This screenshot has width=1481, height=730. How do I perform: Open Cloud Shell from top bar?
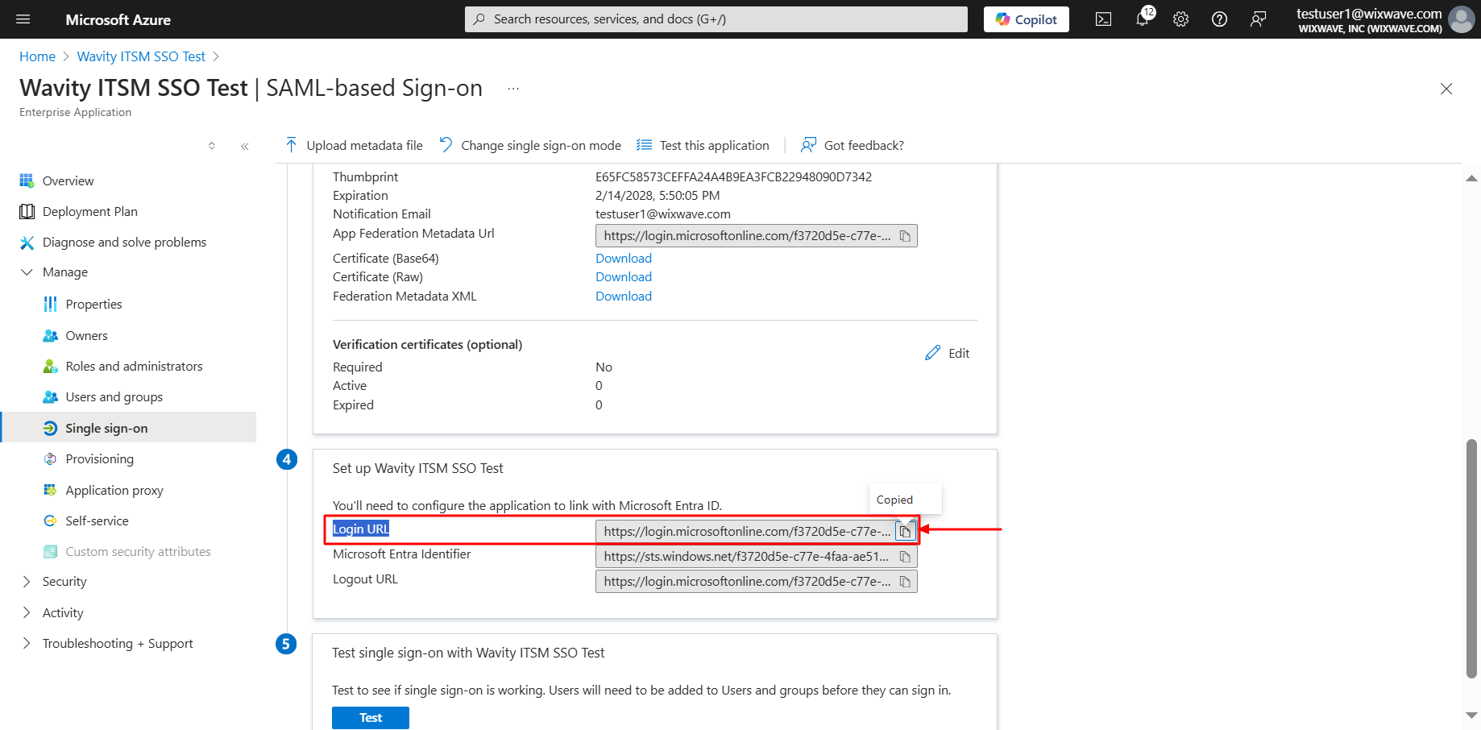[1103, 19]
